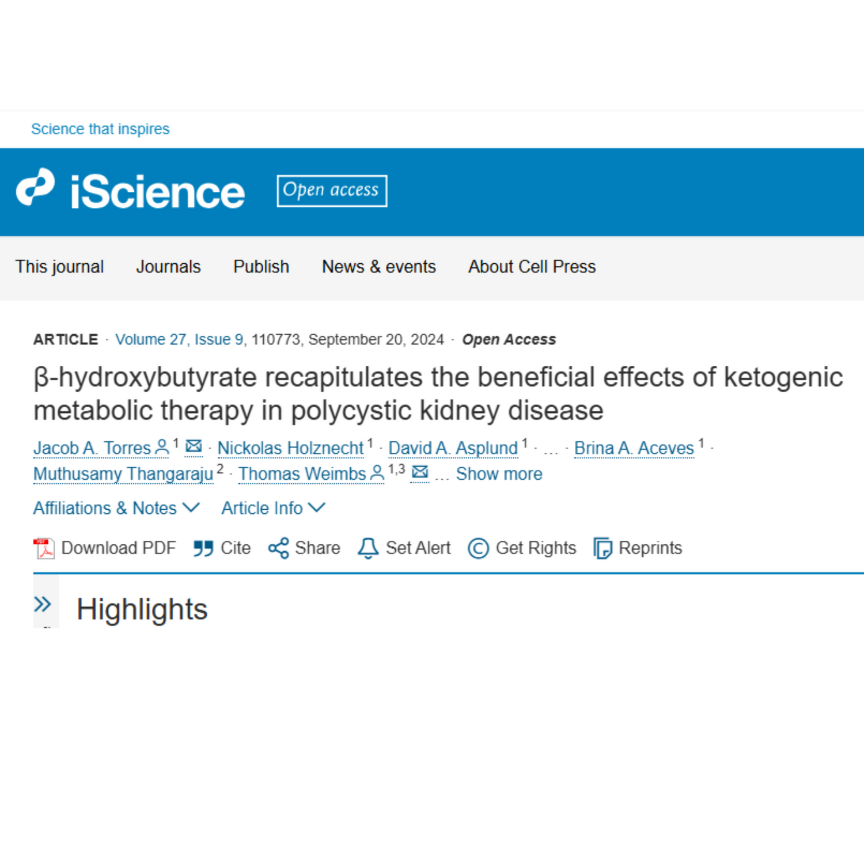Click envelope icon beside Thomas Weimbs
This screenshot has width=864, height=864.
click(420, 472)
